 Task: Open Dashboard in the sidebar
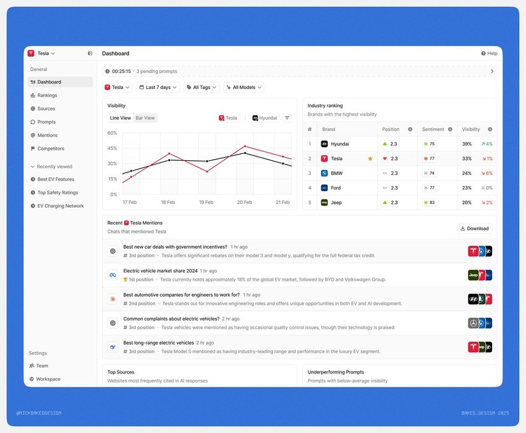(60, 82)
